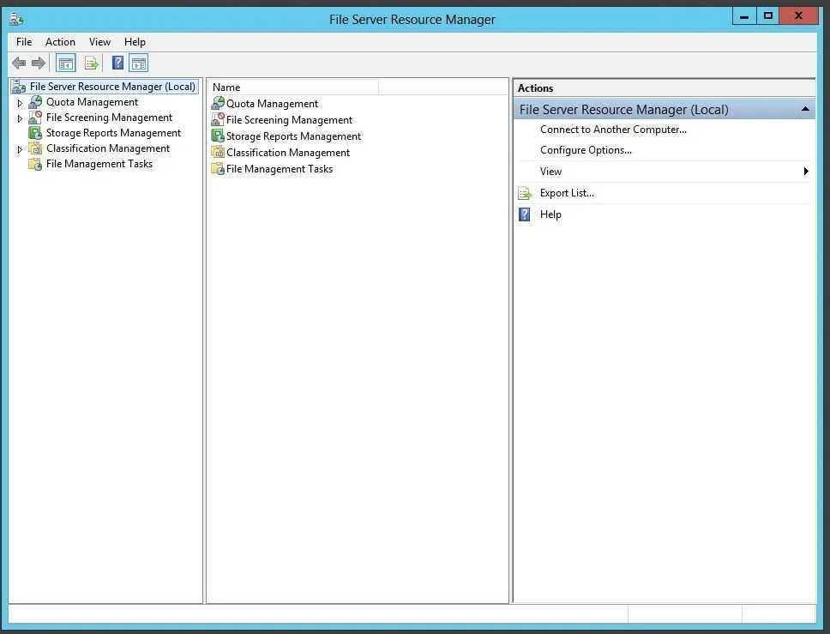Select File Screening Management text in center list

pos(289,120)
